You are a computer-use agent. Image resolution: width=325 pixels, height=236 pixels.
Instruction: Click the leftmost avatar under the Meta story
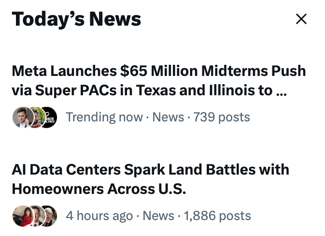click(21, 117)
